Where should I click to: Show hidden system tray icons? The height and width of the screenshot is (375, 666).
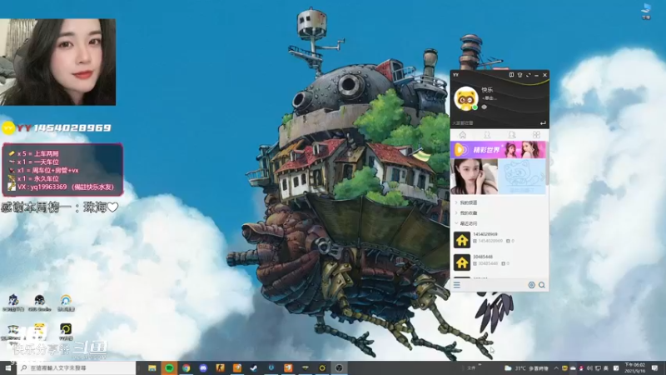coord(556,368)
